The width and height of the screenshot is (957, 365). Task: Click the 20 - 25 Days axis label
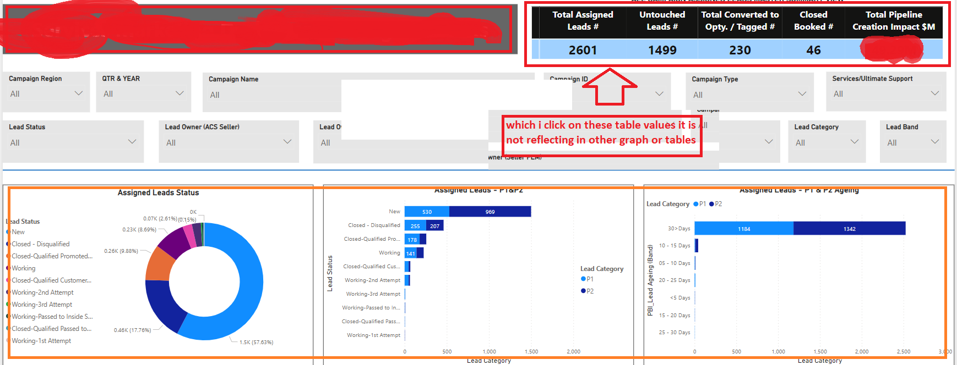pyautogui.click(x=675, y=280)
